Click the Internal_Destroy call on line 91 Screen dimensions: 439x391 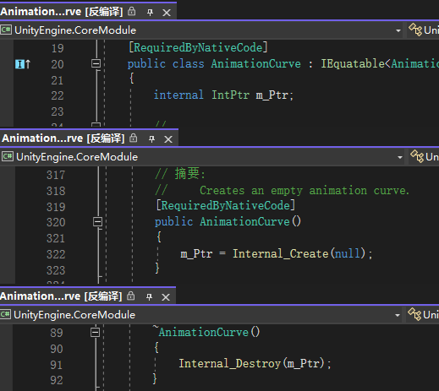pos(230,363)
